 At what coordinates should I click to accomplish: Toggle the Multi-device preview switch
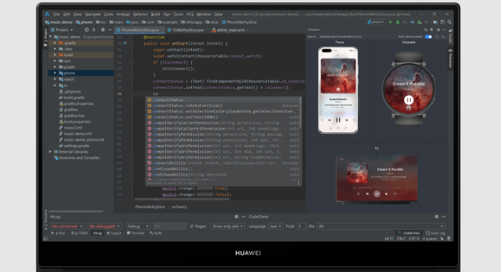pyautogui.click(x=429, y=37)
